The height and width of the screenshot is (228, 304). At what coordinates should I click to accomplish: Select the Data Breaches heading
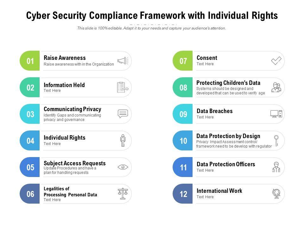tap(214, 111)
